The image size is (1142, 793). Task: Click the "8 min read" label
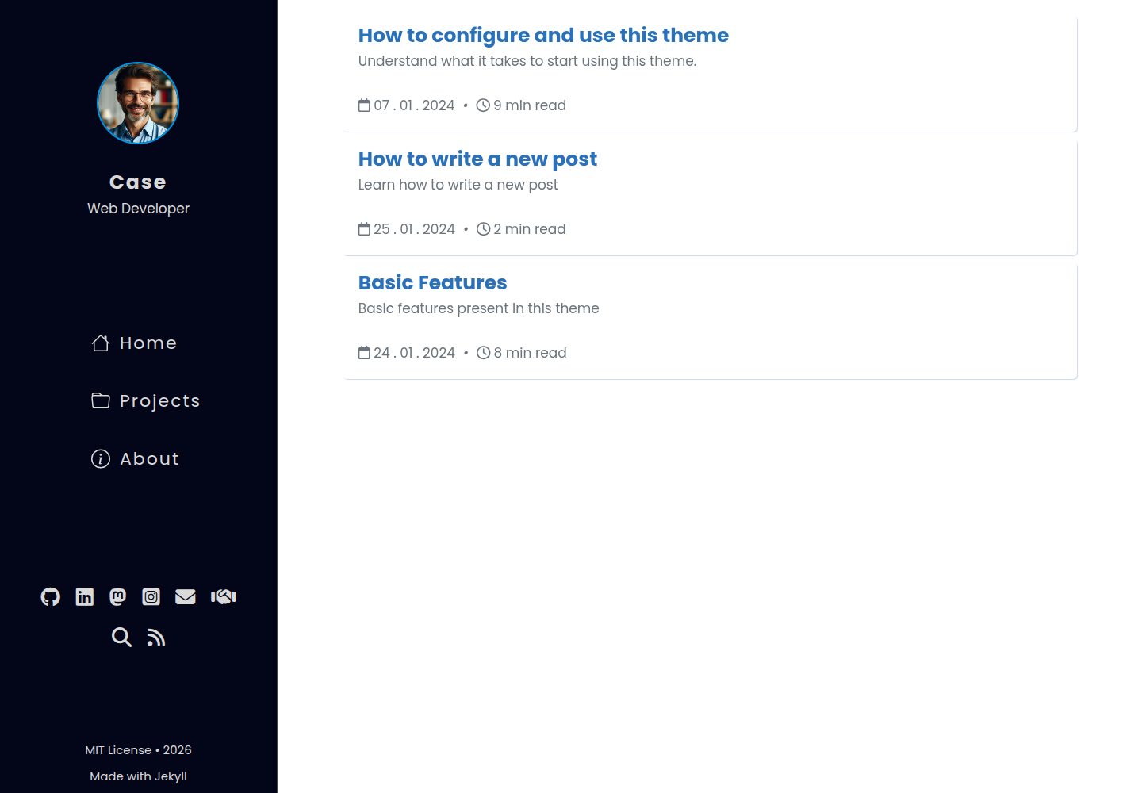(530, 353)
